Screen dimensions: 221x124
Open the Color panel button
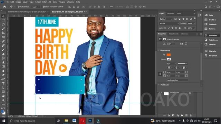pos(211,15)
